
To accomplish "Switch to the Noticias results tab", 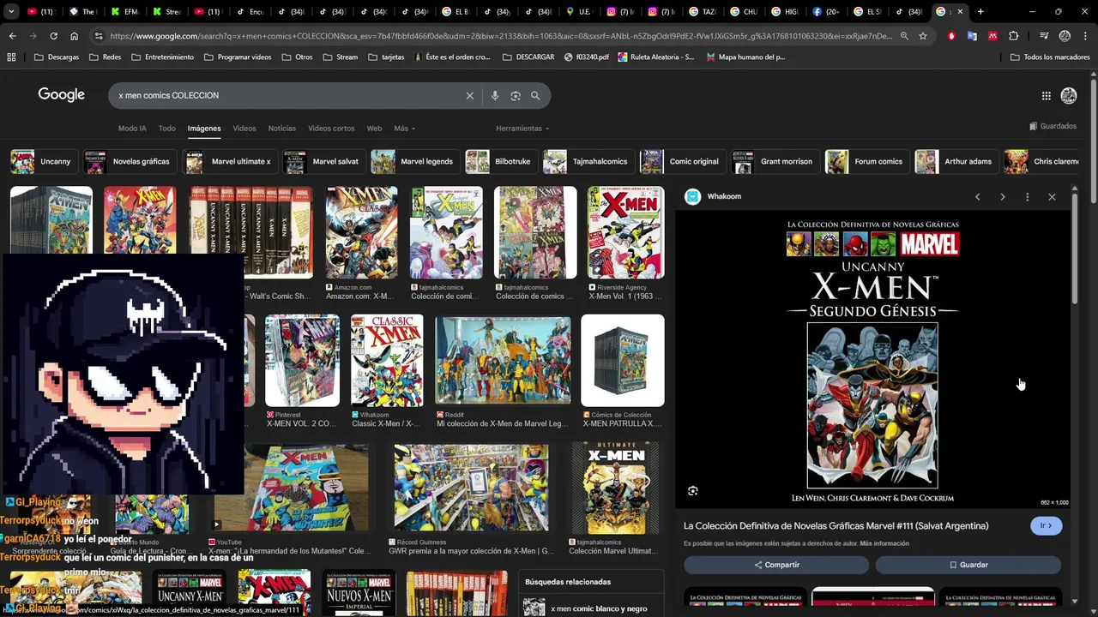I will pos(282,129).
